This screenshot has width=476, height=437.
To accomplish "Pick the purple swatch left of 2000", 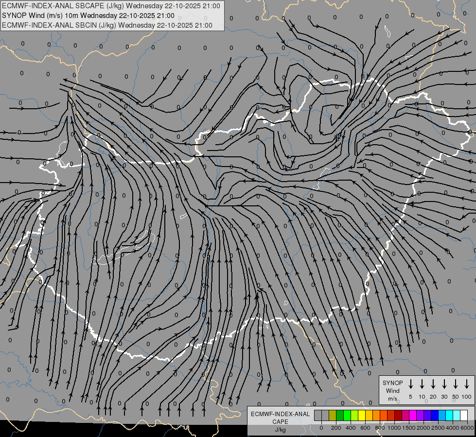I will (420, 415).
